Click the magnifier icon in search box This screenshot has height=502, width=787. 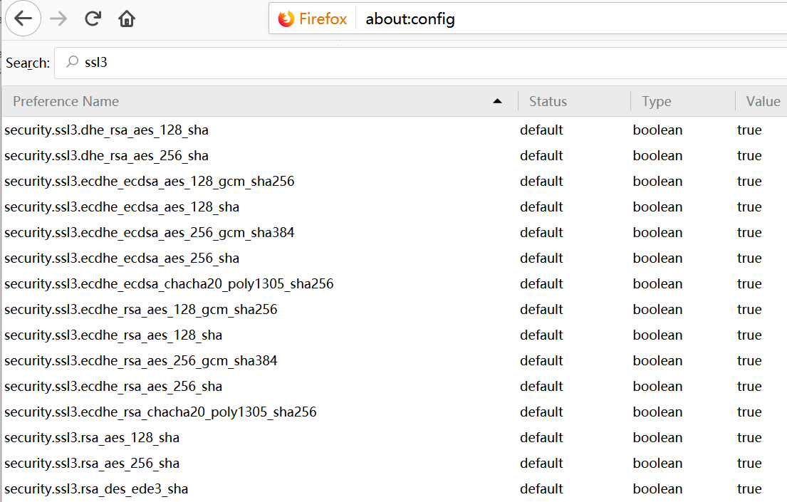(x=72, y=63)
